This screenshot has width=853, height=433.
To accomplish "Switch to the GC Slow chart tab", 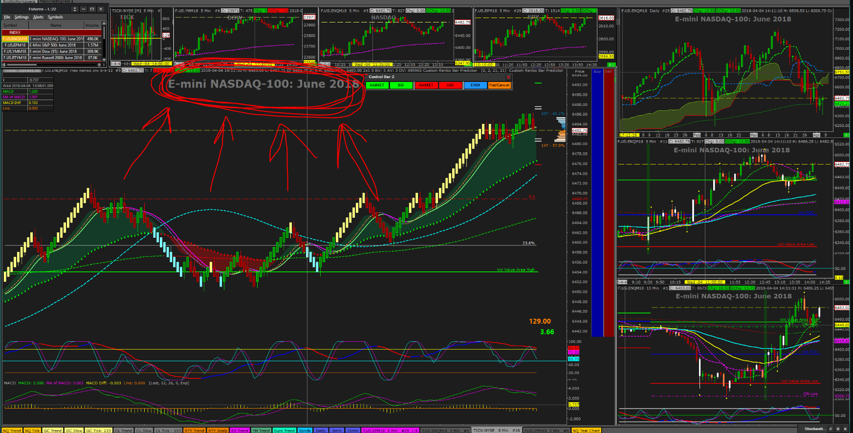I will (x=74, y=431).
